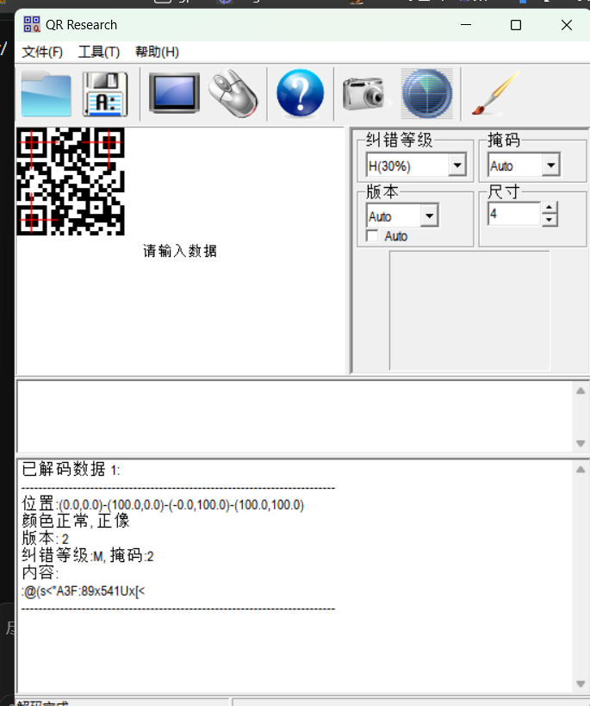Click the QR Research title bar app icon
The image size is (590, 706).
pyautogui.click(x=32, y=25)
